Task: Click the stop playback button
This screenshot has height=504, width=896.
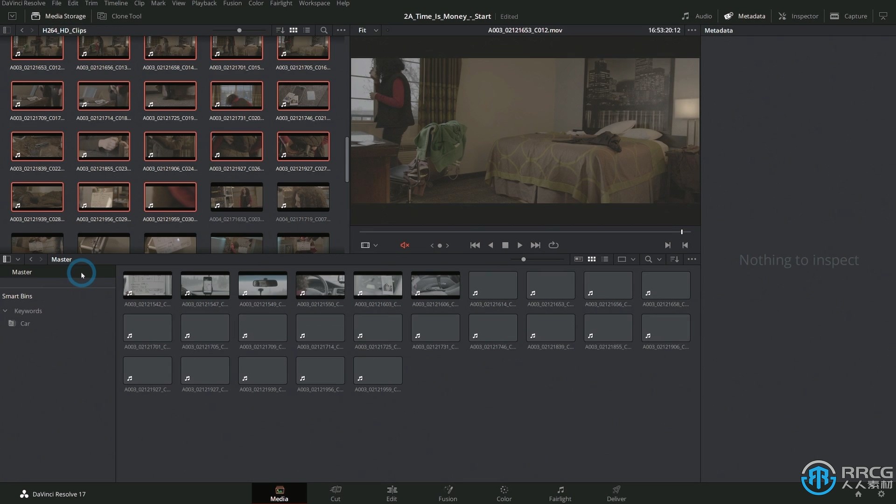Action: (x=504, y=245)
